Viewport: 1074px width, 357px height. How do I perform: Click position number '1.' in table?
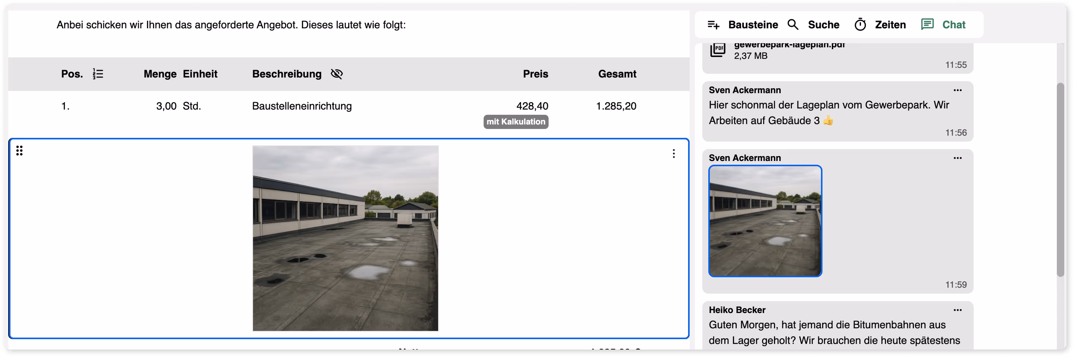(x=65, y=106)
